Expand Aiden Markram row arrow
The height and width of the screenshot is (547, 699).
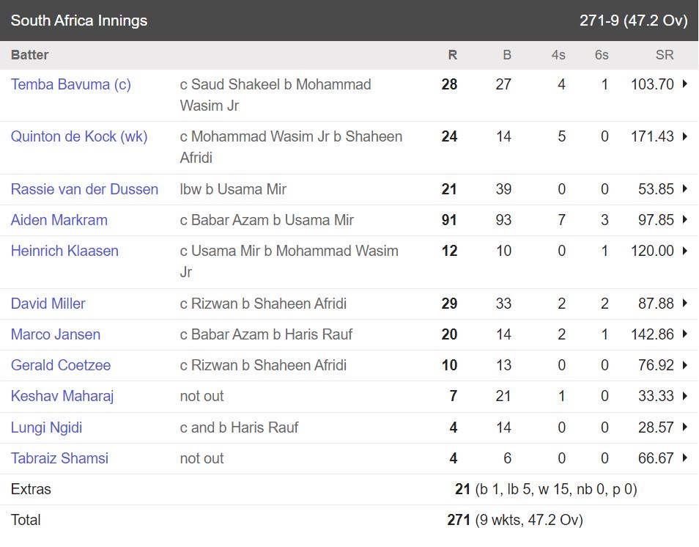point(685,220)
